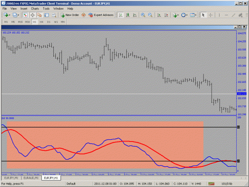This screenshot has height=187, width=249.
Task: Draw a vertical line with the line tool
Action: (x=219, y=15)
